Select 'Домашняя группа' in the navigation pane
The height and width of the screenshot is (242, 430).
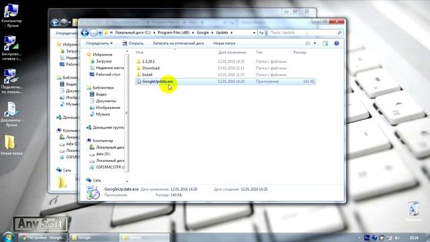click(x=108, y=127)
